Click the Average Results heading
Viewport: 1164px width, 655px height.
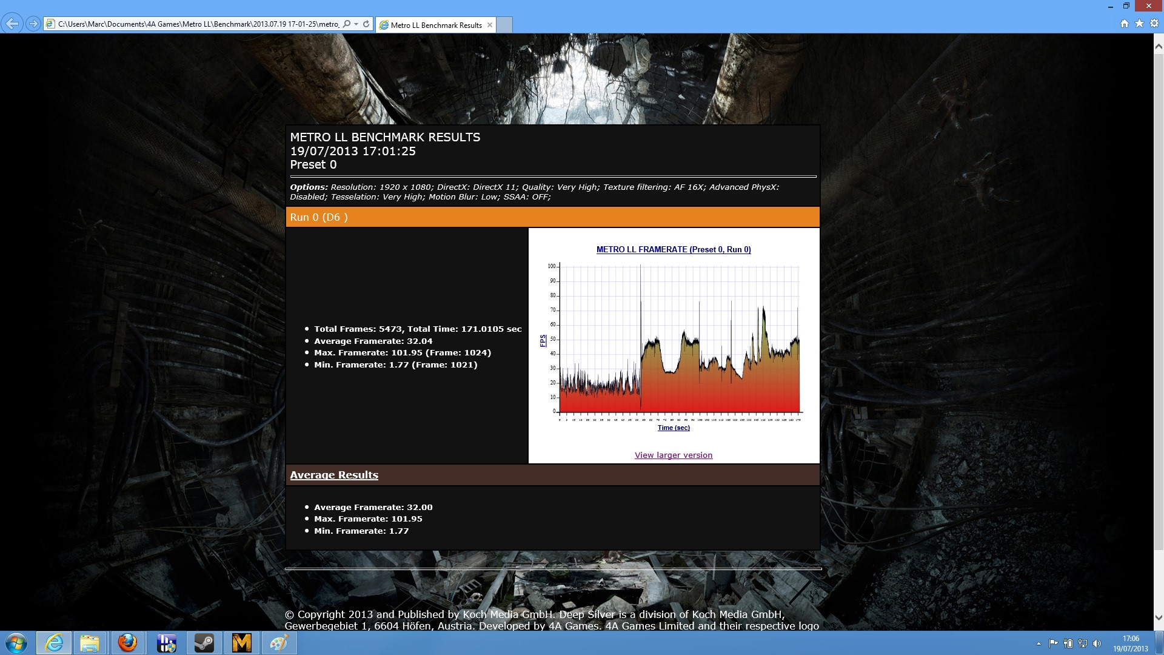tap(334, 475)
